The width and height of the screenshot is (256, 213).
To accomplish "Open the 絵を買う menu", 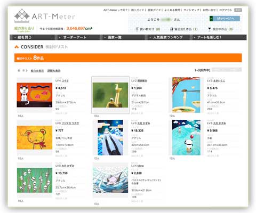I will point(25,37).
